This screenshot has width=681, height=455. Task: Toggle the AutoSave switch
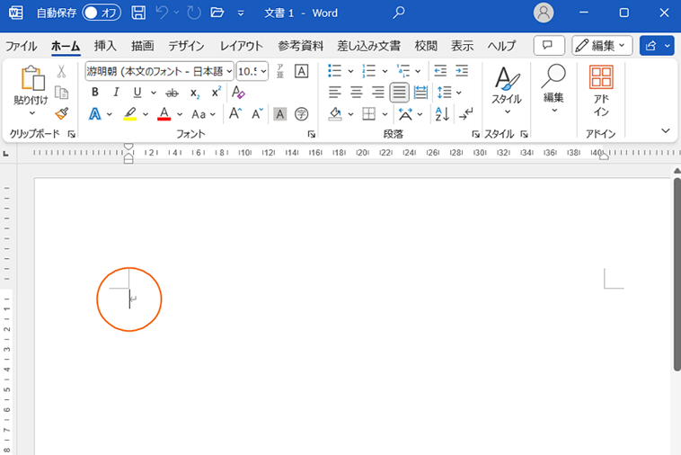[102, 13]
